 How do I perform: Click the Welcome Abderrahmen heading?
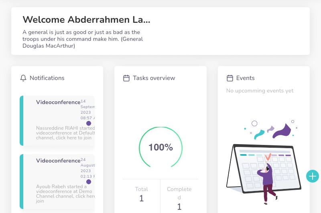tap(86, 20)
